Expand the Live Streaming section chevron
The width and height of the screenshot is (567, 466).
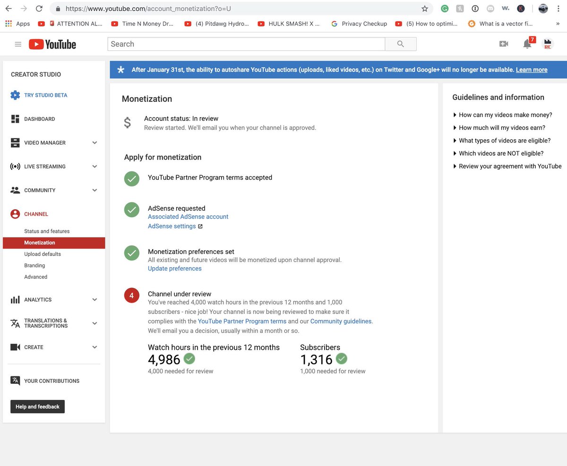click(94, 167)
